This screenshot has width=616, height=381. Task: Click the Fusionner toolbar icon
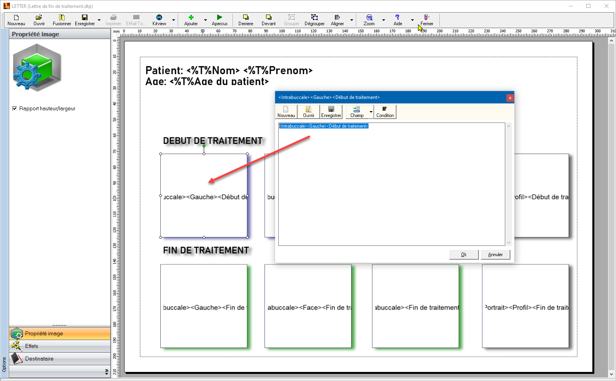(x=62, y=18)
